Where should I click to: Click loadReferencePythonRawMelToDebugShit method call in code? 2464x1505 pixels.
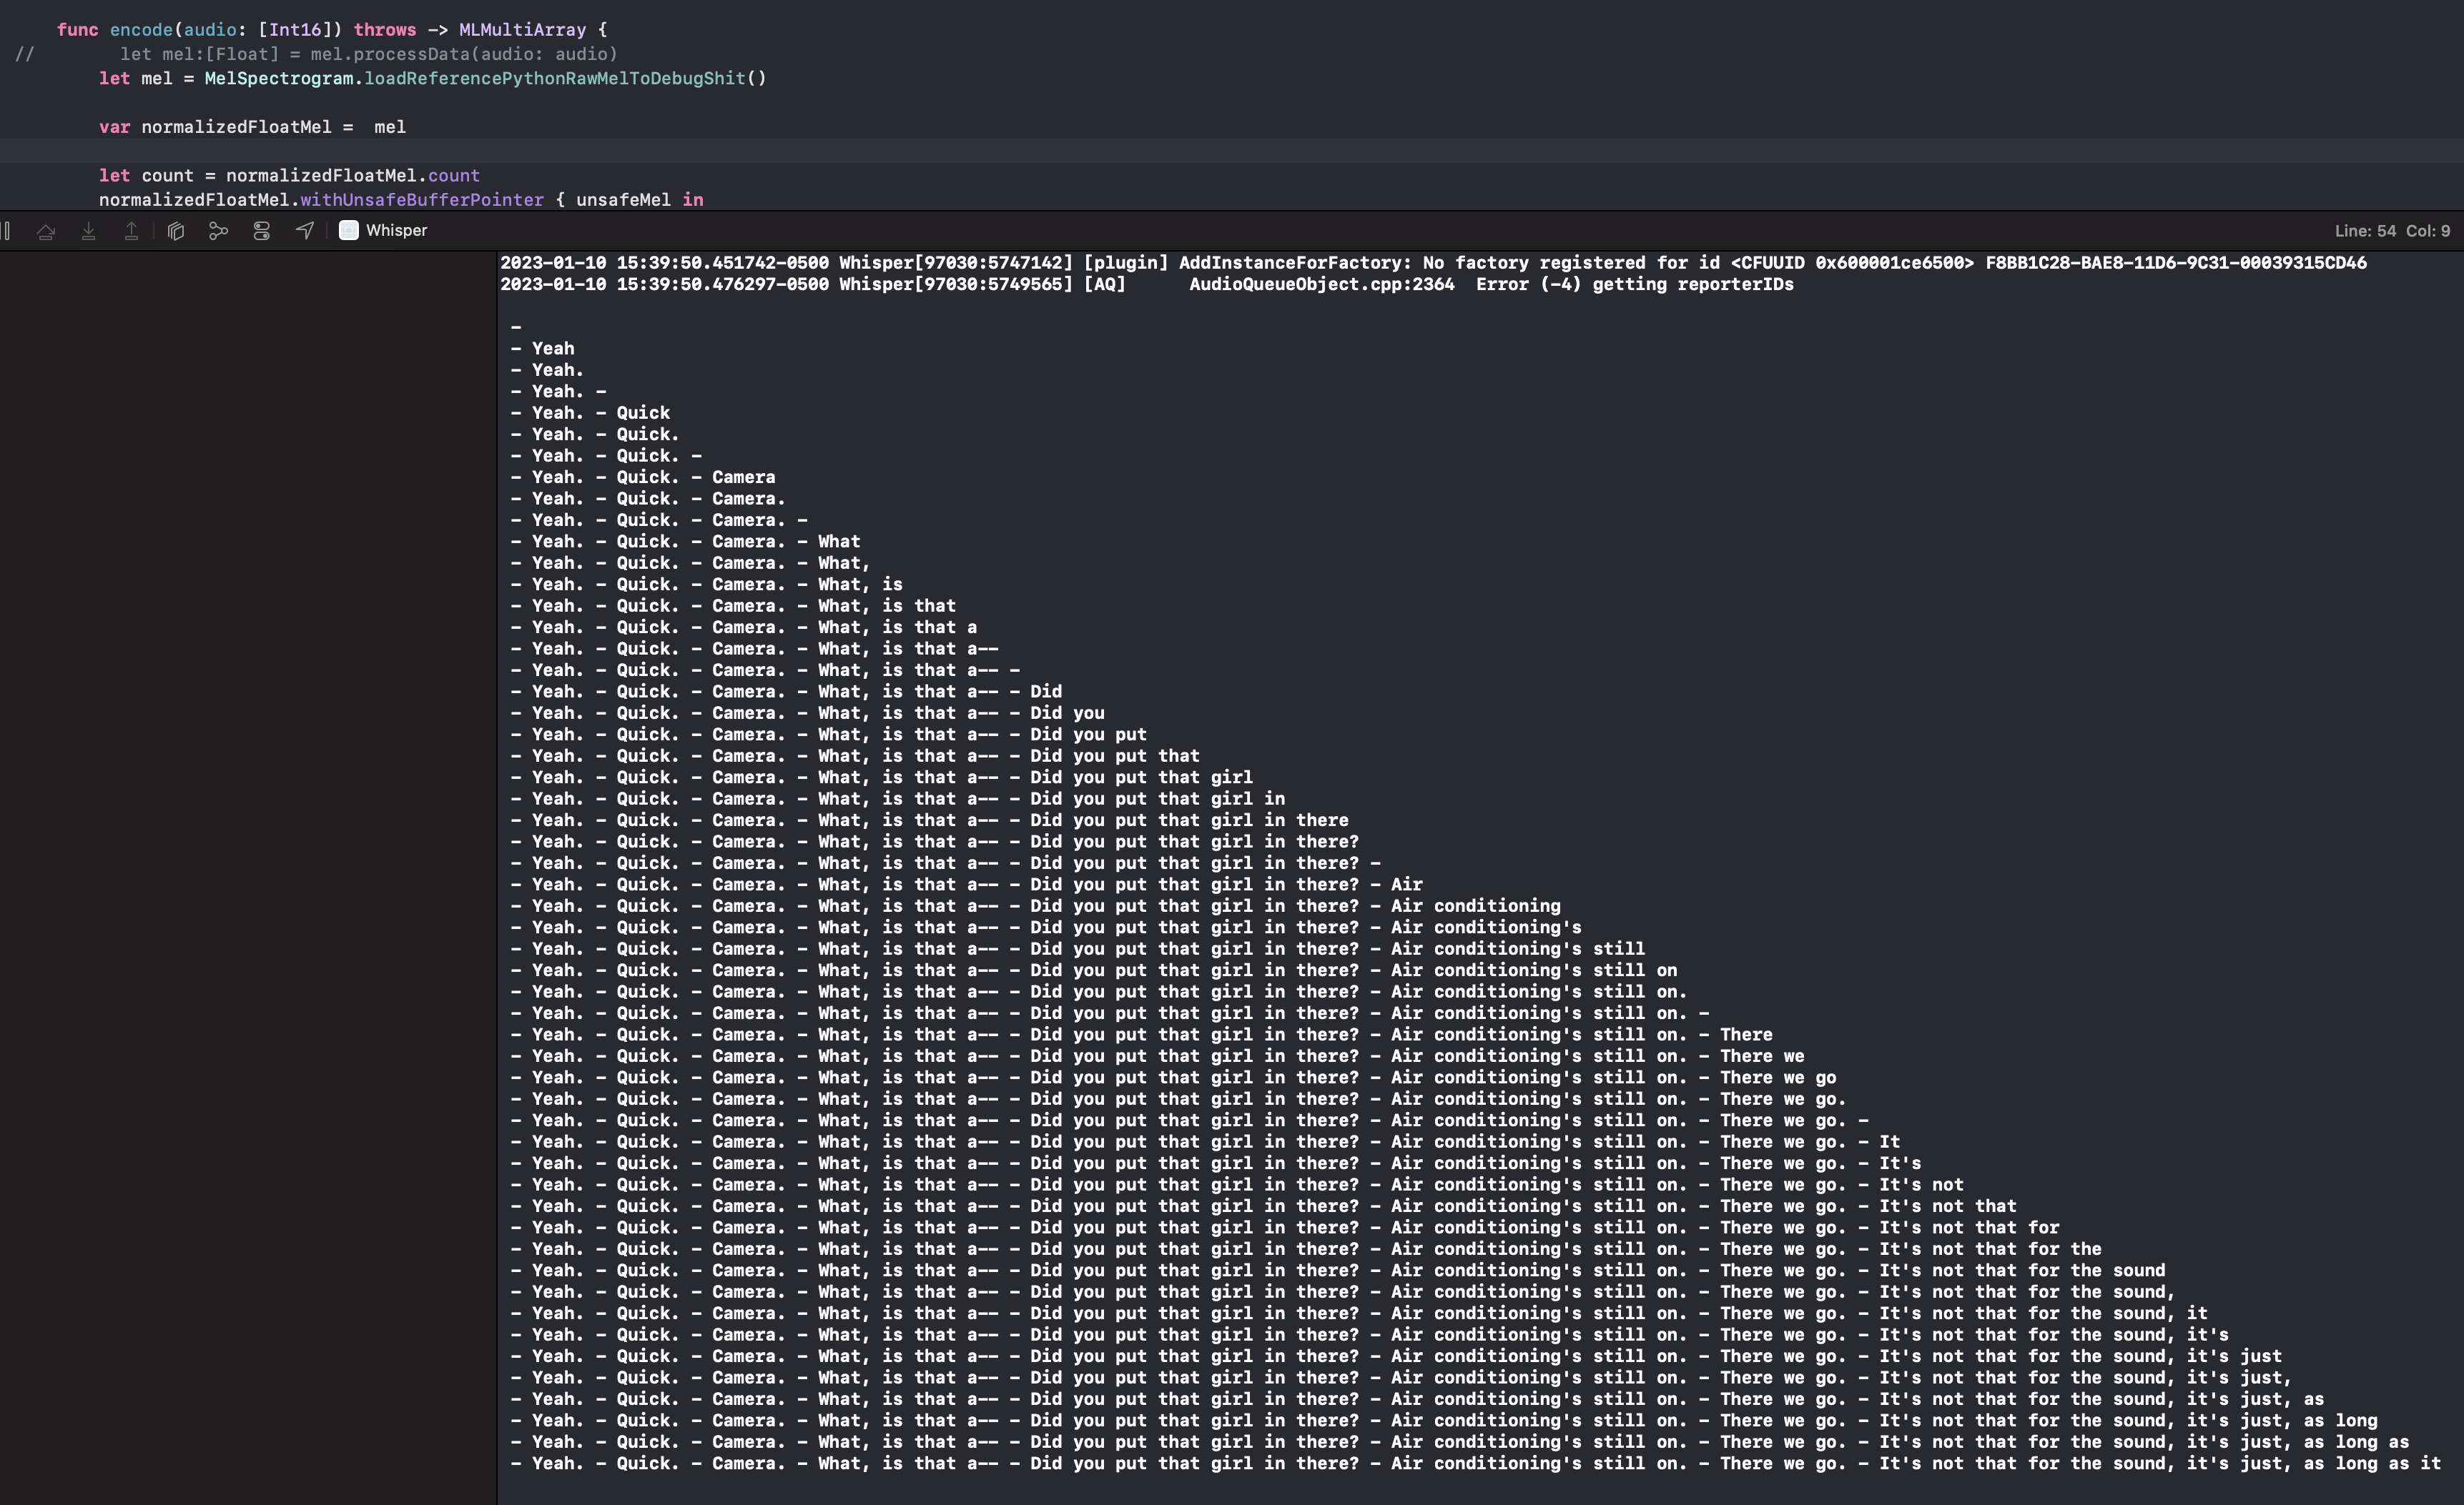coord(554,78)
